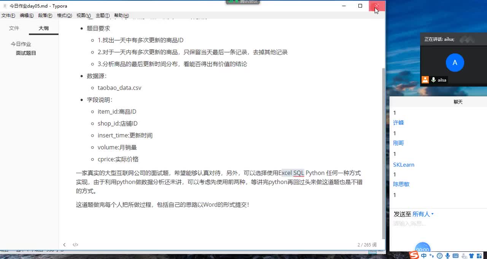Click line 1.找出一天中有多次更新的商品ID

141,40
